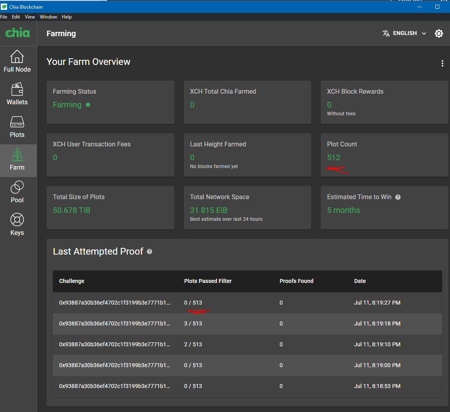Open the Help menu
This screenshot has width=450, height=412.
tap(67, 17)
